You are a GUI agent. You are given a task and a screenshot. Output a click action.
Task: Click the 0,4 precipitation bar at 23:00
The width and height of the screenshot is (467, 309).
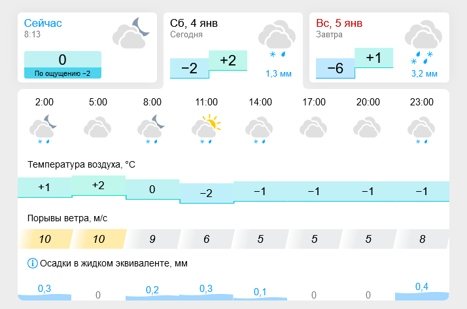422,291
